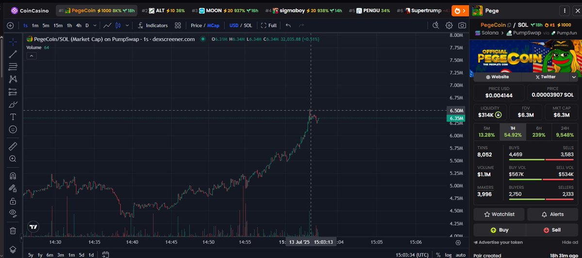The width and height of the screenshot is (582, 258).
Task: Open go to date calendar icon
Action: tap(106, 254)
